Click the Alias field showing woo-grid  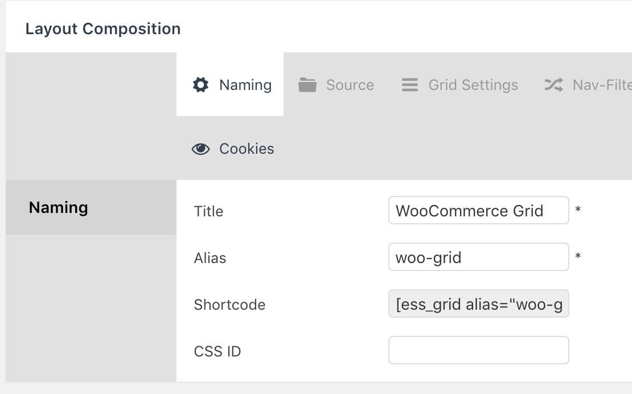(478, 257)
